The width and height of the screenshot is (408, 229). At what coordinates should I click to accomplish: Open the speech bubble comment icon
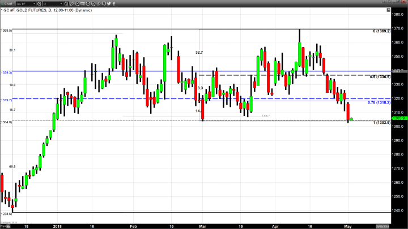pos(104,4)
